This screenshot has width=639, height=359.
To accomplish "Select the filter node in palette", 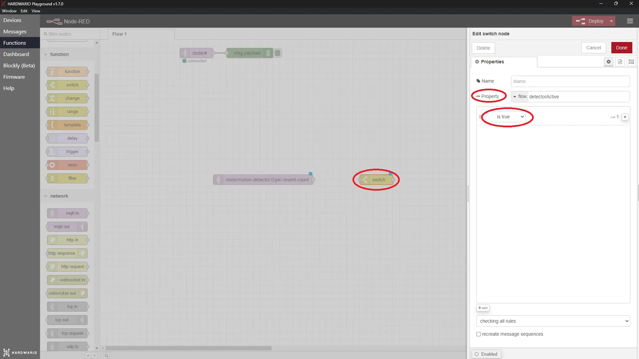I will tap(68, 178).
